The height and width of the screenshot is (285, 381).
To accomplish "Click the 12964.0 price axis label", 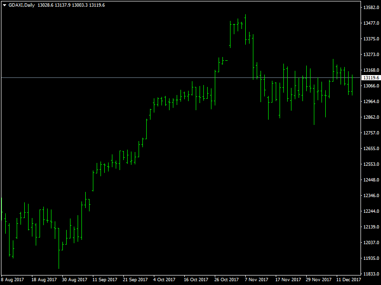I will pos(371,102).
